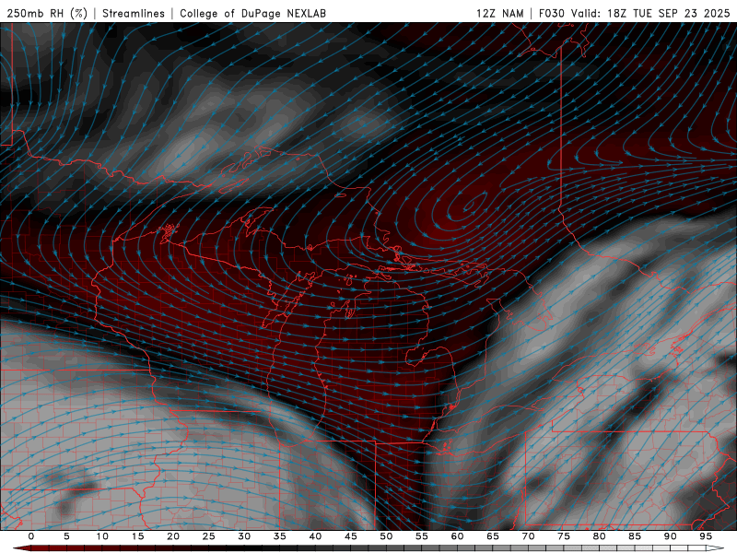Click the dark red low-humidity end of colorbar
This screenshot has width=737, height=553.
click(21, 548)
